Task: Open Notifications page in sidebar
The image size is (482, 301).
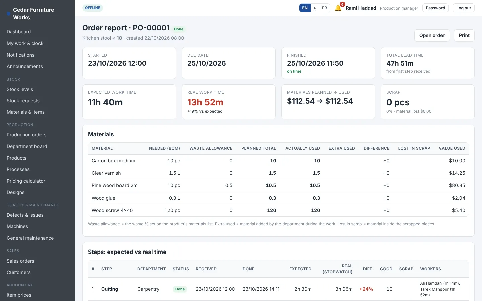Action: 20,55
